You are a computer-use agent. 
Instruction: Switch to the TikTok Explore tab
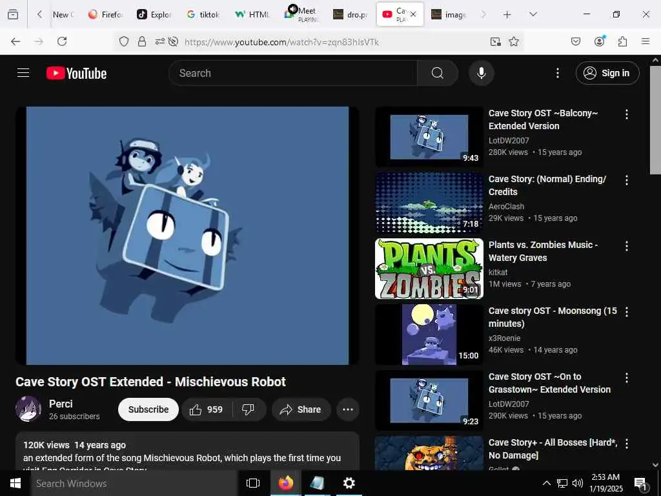click(154, 14)
